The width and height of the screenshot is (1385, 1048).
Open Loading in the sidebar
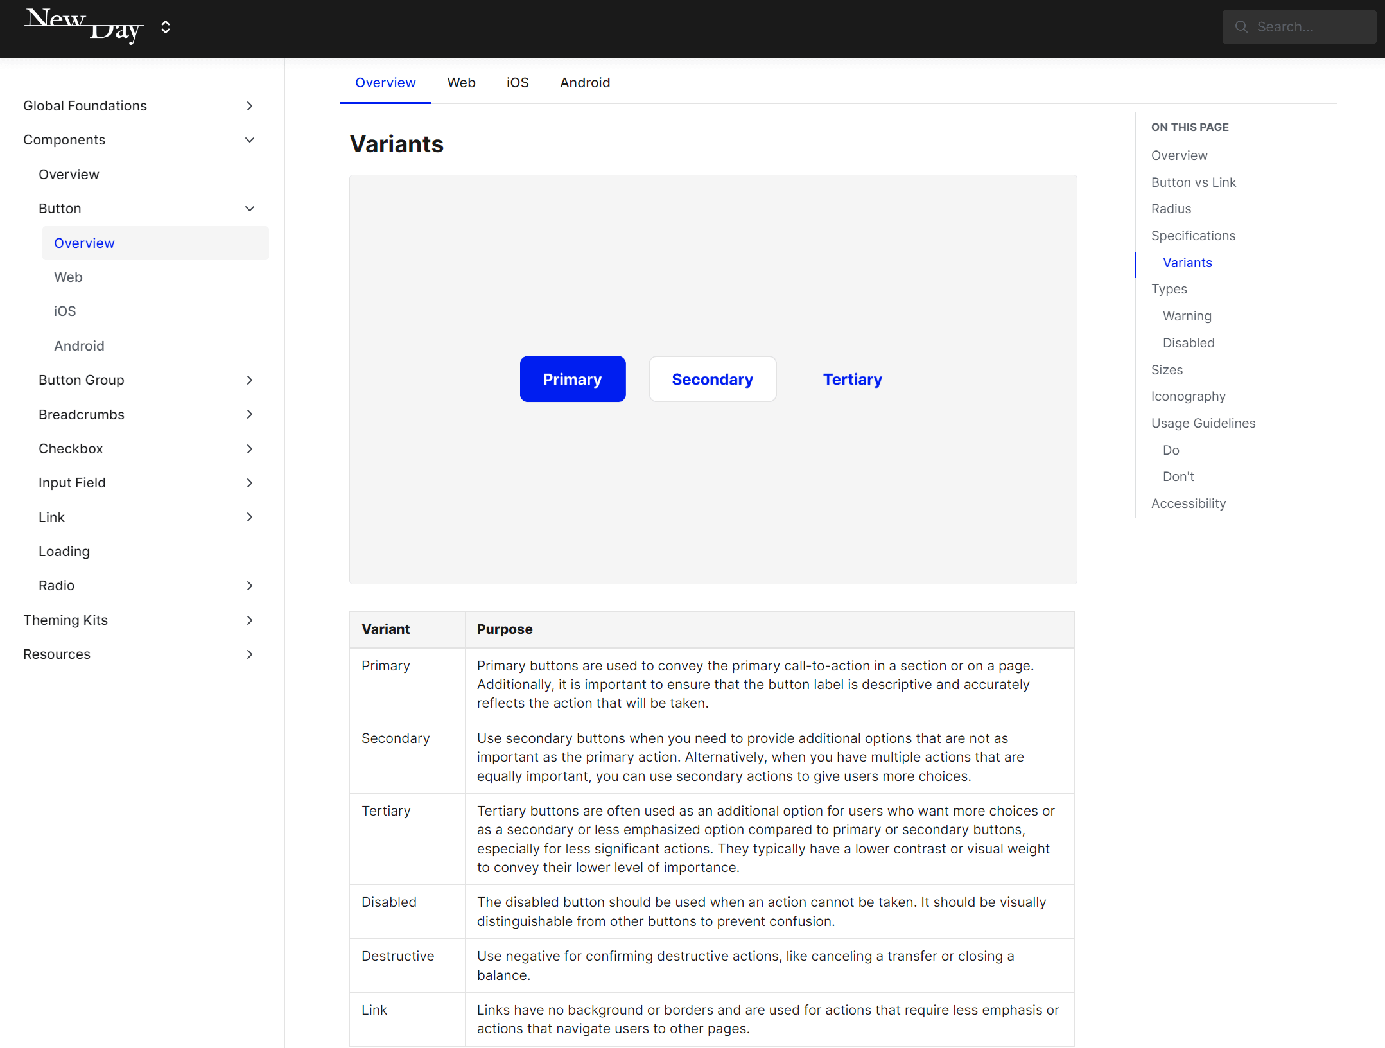pos(64,552)
